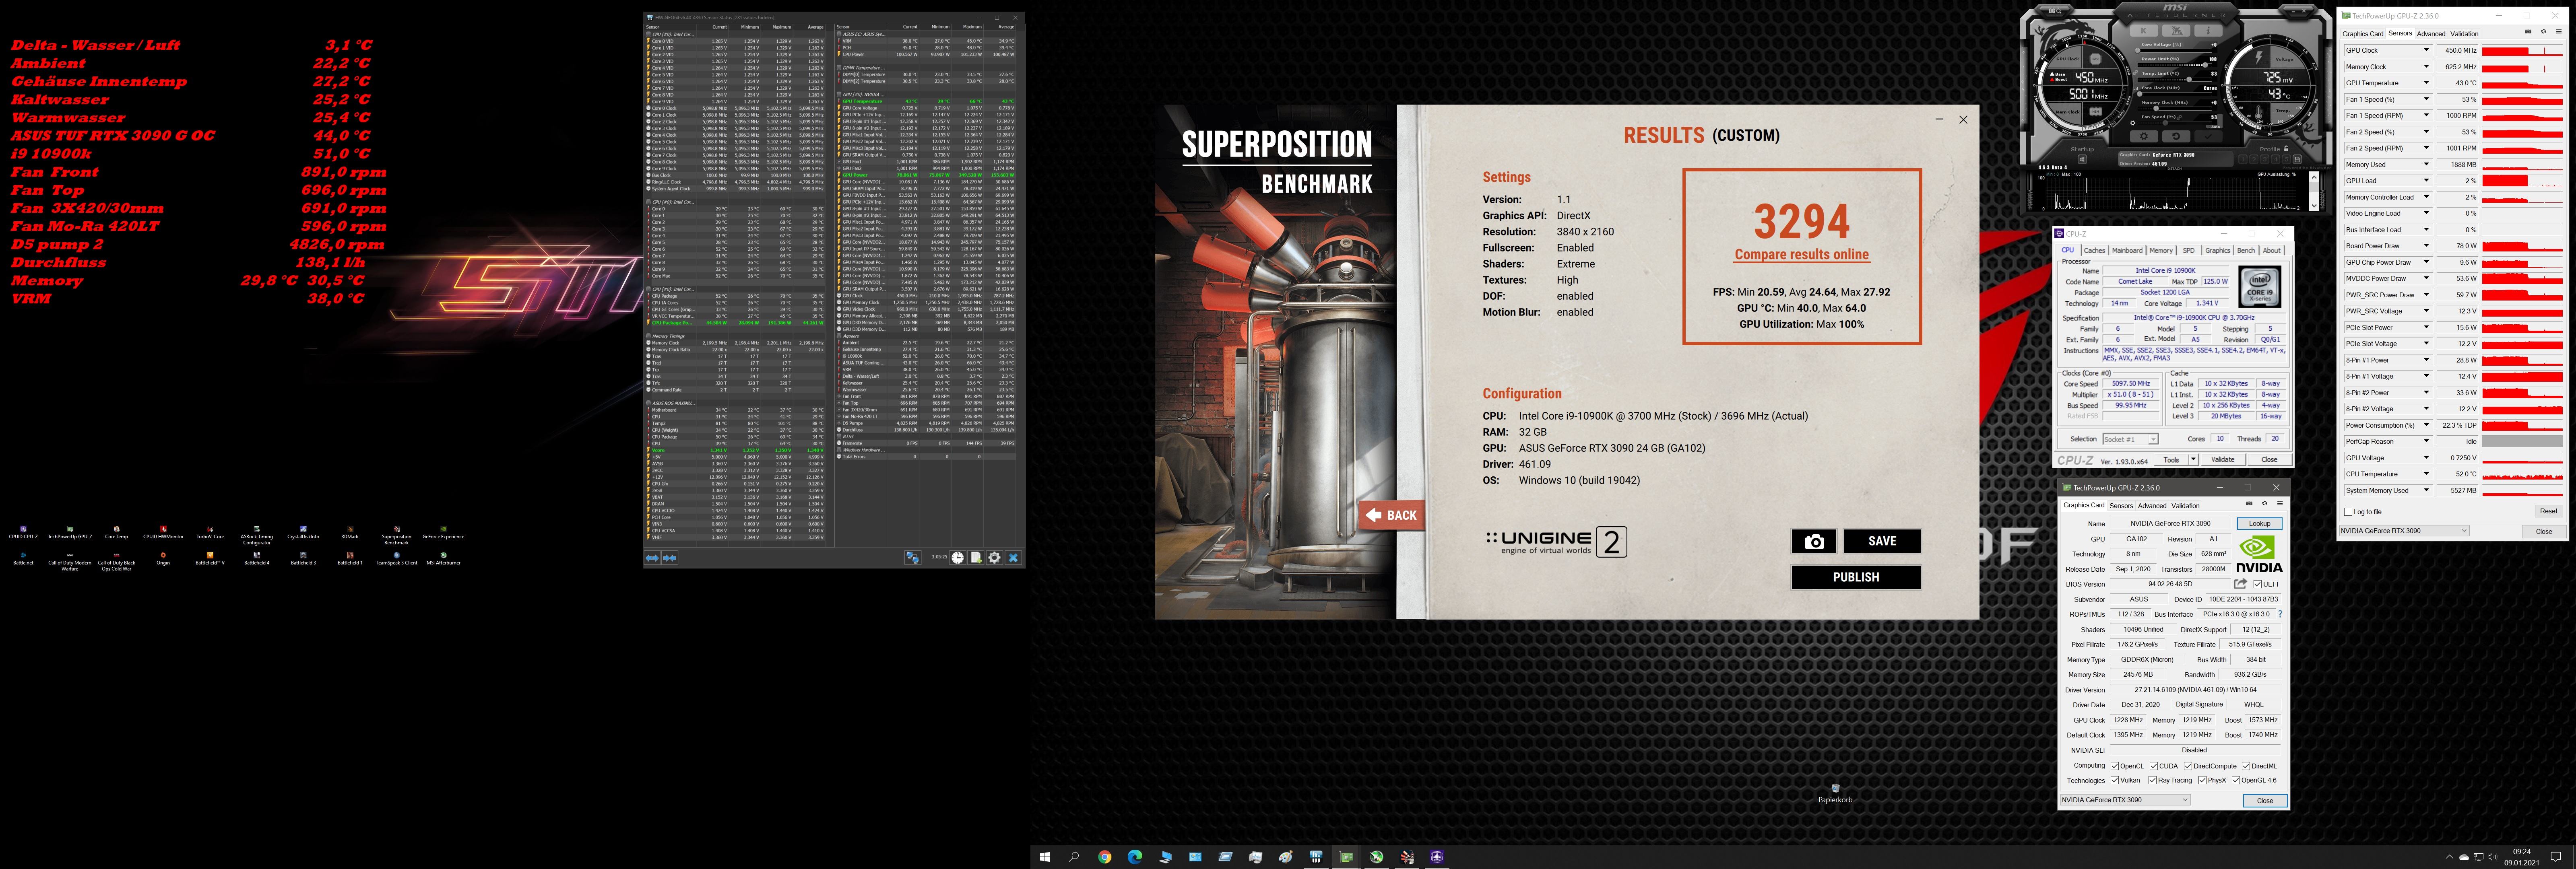The height and width of the screenshot is (869, 2576).
Task: Open GPU Clock sensor dropdown
Action: pos(2427,50)
